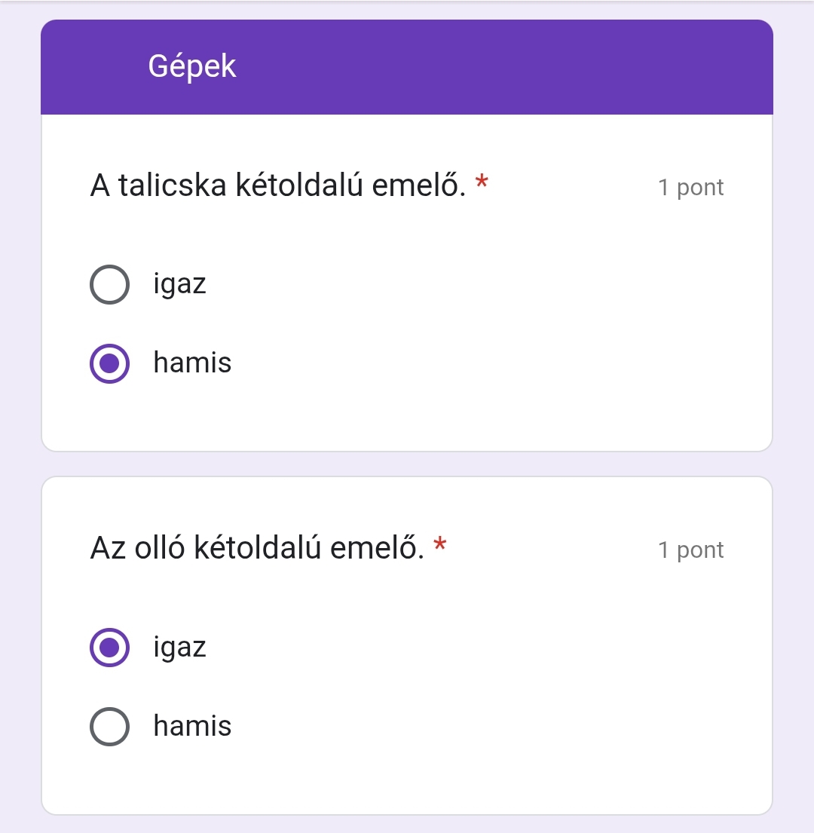Click the blank space below "hamis" in the talicska card
The height and width of the screenshot is (833, 814).
point(407,418)
